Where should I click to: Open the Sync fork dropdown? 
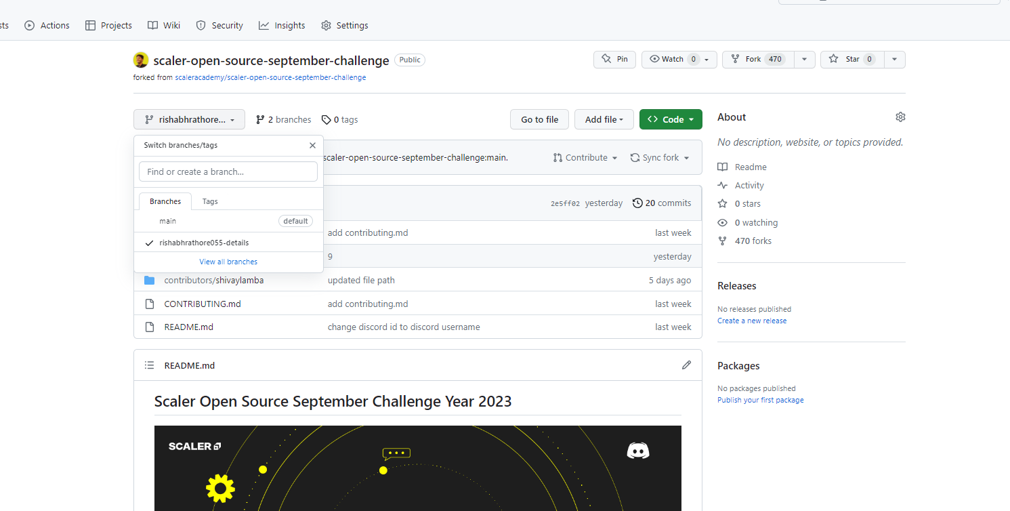coord(659,157)
